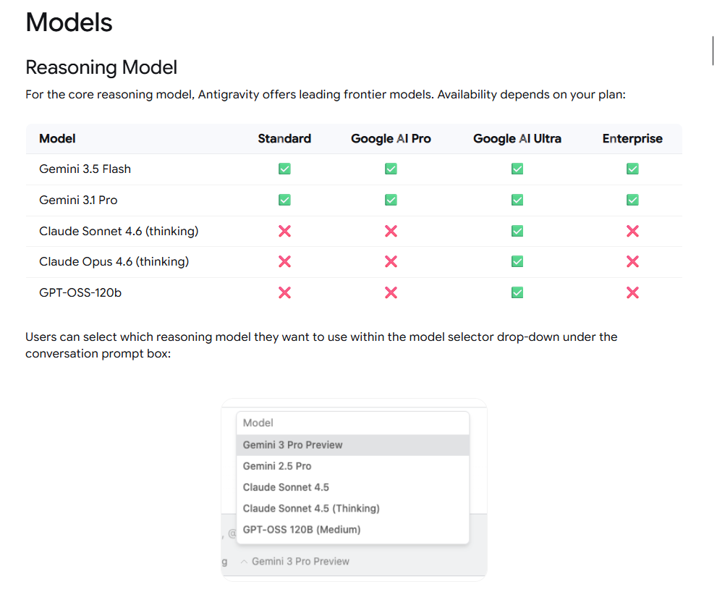This screenshot has width=717, height=592.
Task: Click Claude Sonnet 4.6 Standard red cross
Action: (x=284, y=231)
